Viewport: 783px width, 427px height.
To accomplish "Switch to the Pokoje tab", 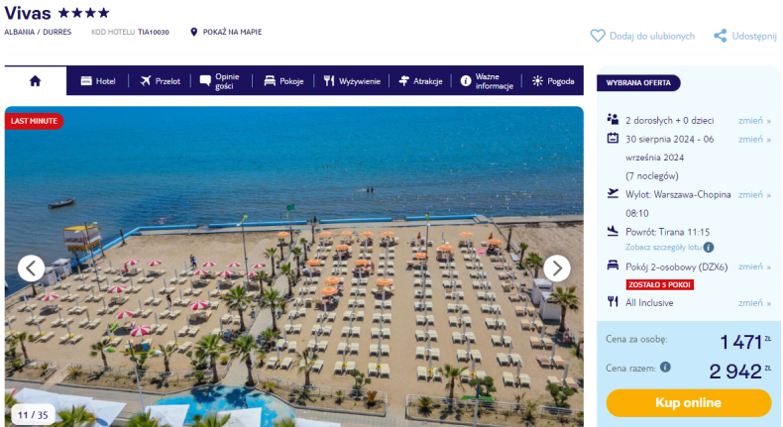I will [x=283, y=81].
